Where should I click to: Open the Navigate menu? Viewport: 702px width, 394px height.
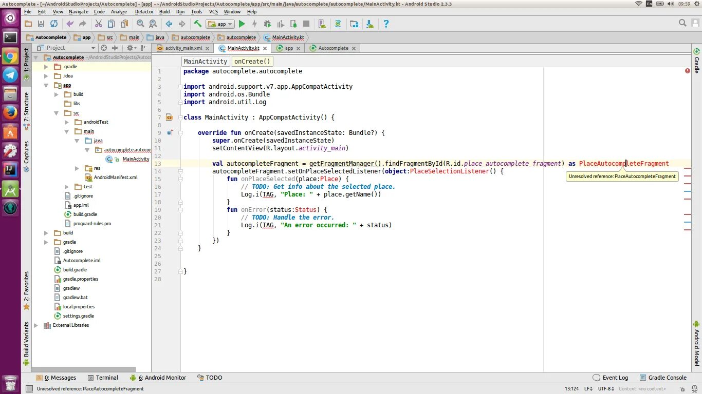(x=79, y=11)
